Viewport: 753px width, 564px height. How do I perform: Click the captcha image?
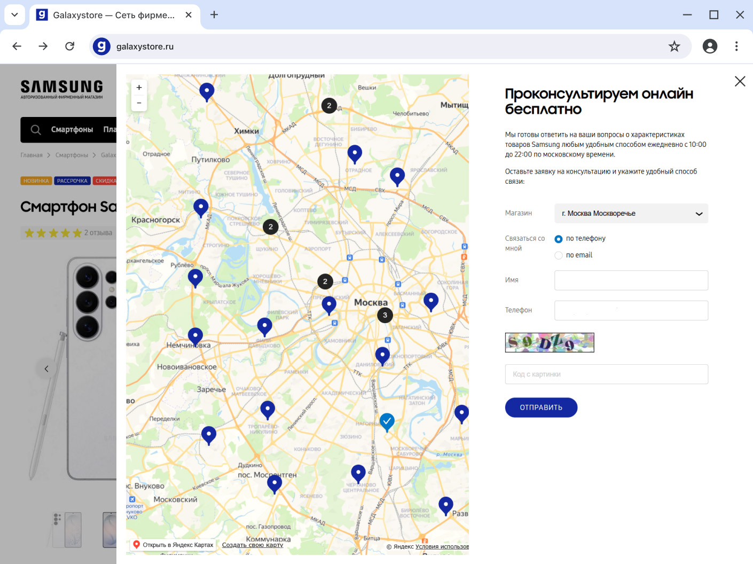point(550,343)
